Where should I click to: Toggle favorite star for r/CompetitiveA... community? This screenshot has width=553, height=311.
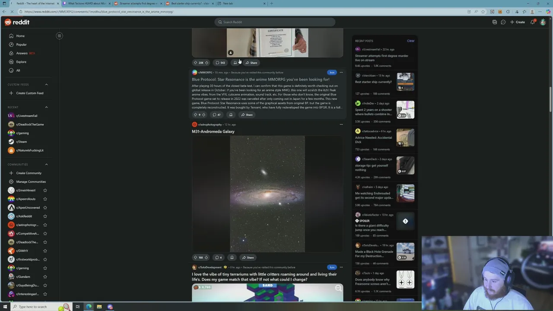pos(45,234)
